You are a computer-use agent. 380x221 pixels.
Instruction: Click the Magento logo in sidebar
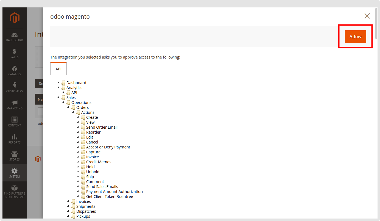click(15, 18)
